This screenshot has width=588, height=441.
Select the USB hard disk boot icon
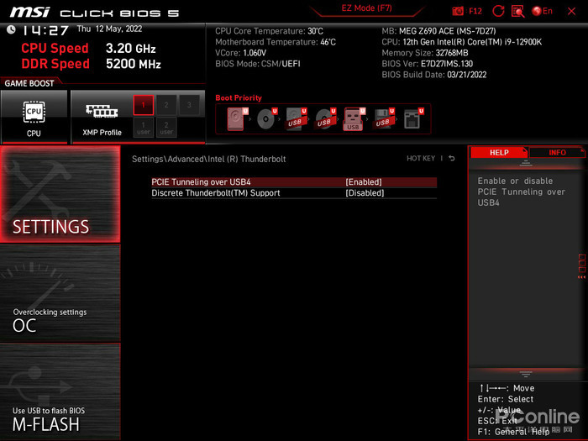[296, 119]
